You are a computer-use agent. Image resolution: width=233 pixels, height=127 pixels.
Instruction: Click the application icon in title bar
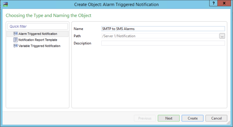(x=5, y=4)
